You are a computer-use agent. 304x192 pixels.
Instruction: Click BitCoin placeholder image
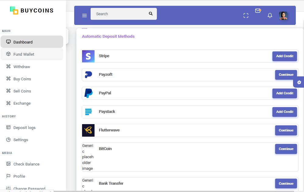(x=88, y=157)
